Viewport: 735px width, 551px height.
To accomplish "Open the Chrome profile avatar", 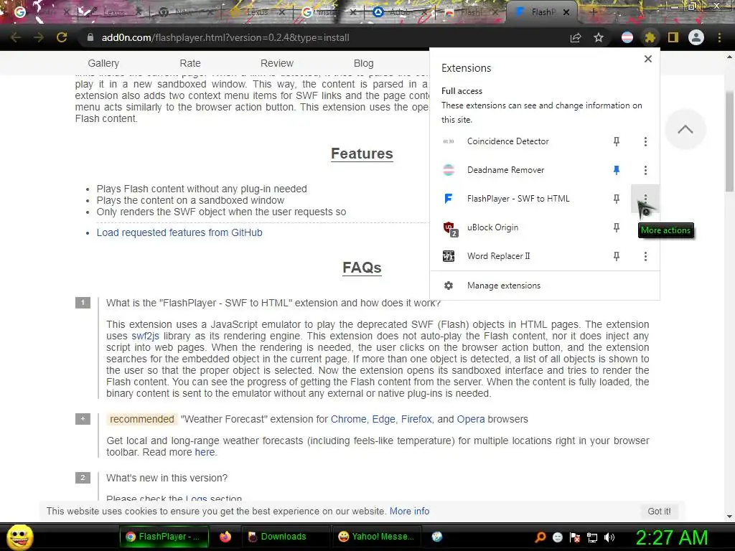I will (696, 37).
